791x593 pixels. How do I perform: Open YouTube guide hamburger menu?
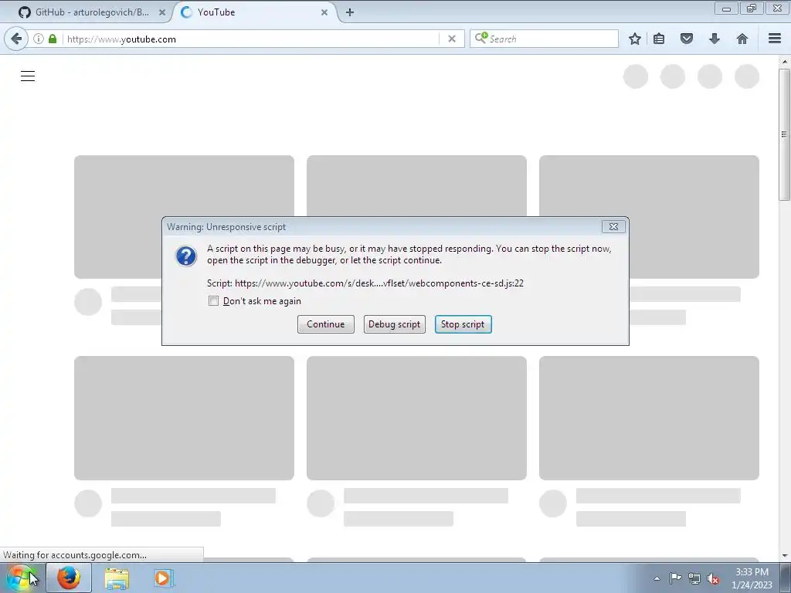(x=28, y=76)
